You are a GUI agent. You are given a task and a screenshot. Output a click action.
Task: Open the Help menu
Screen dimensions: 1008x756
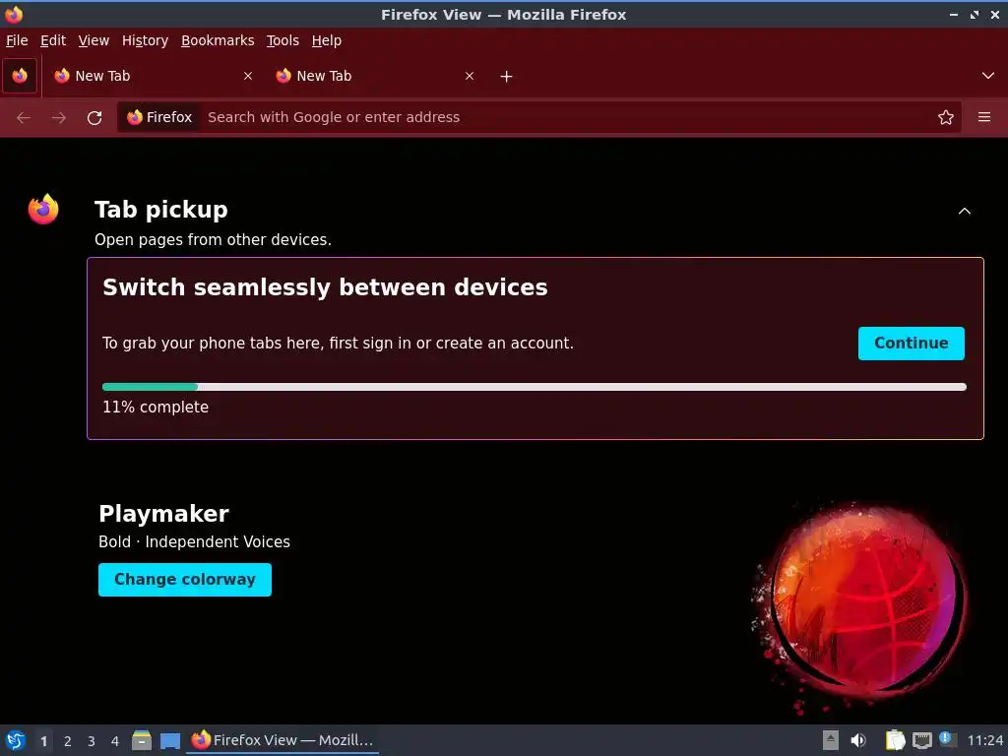pyautogui.click(x=327, y=40)
